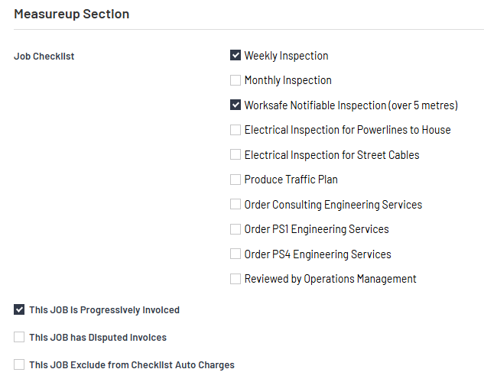Tick Electrical Inspection for Powerlines to House checkbox

pyautogui.click(x=236, y=130)
